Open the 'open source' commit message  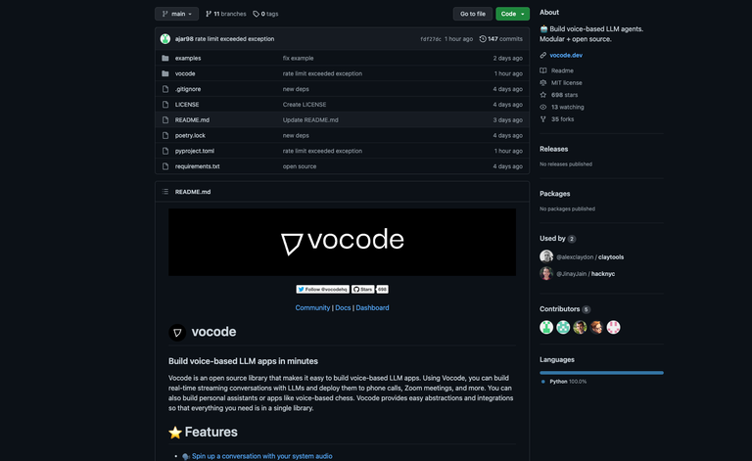click(x=300, y=166)
